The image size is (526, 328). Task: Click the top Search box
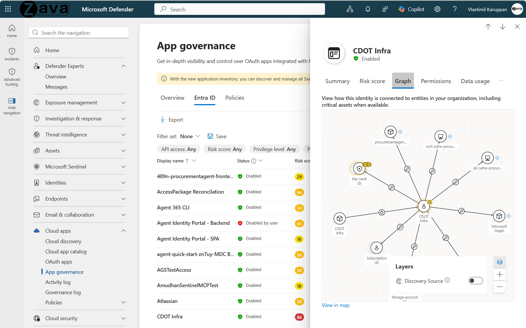[240, 9]
